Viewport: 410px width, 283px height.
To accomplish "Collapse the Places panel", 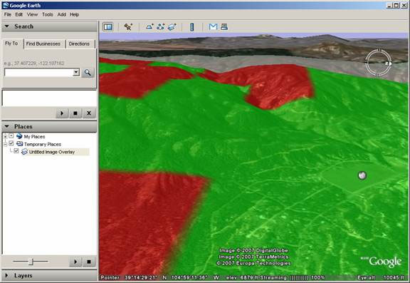I will pos(7,126).
